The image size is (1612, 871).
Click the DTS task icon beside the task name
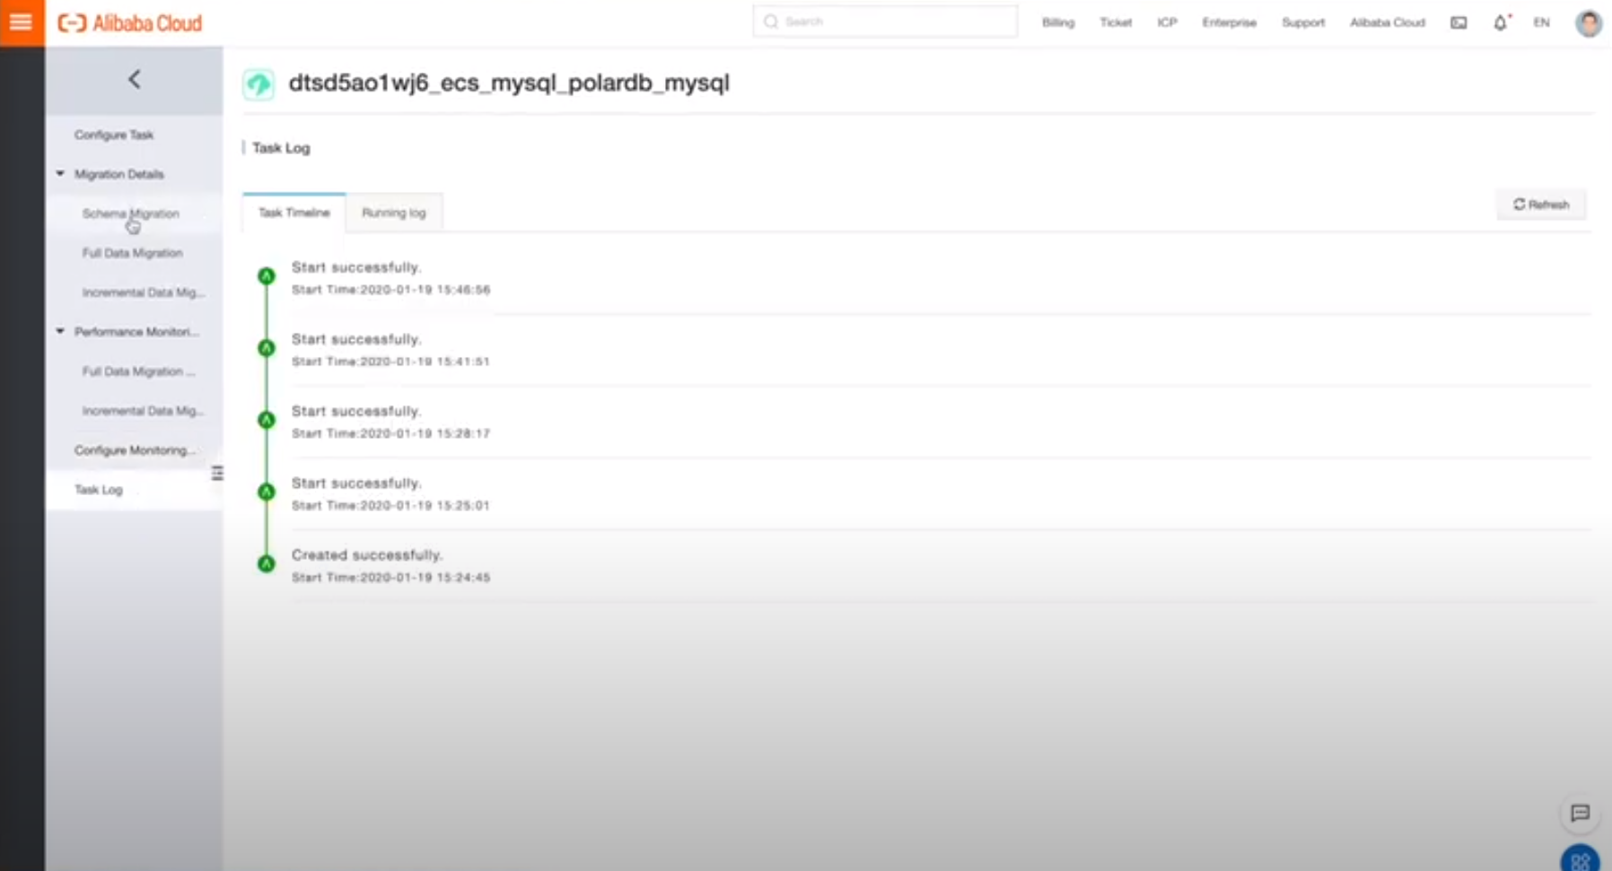point(258,83)
